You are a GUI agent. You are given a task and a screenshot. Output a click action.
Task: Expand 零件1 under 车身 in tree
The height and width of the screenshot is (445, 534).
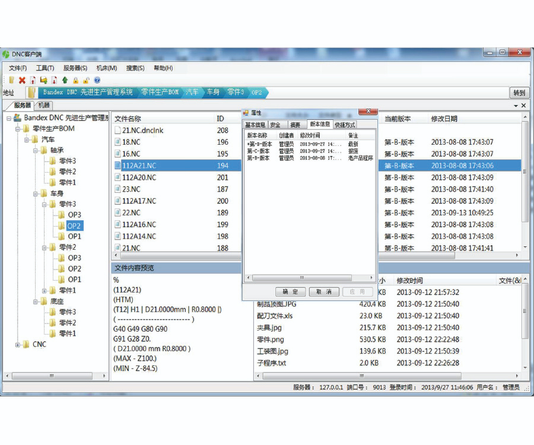[x=45, y=291]
